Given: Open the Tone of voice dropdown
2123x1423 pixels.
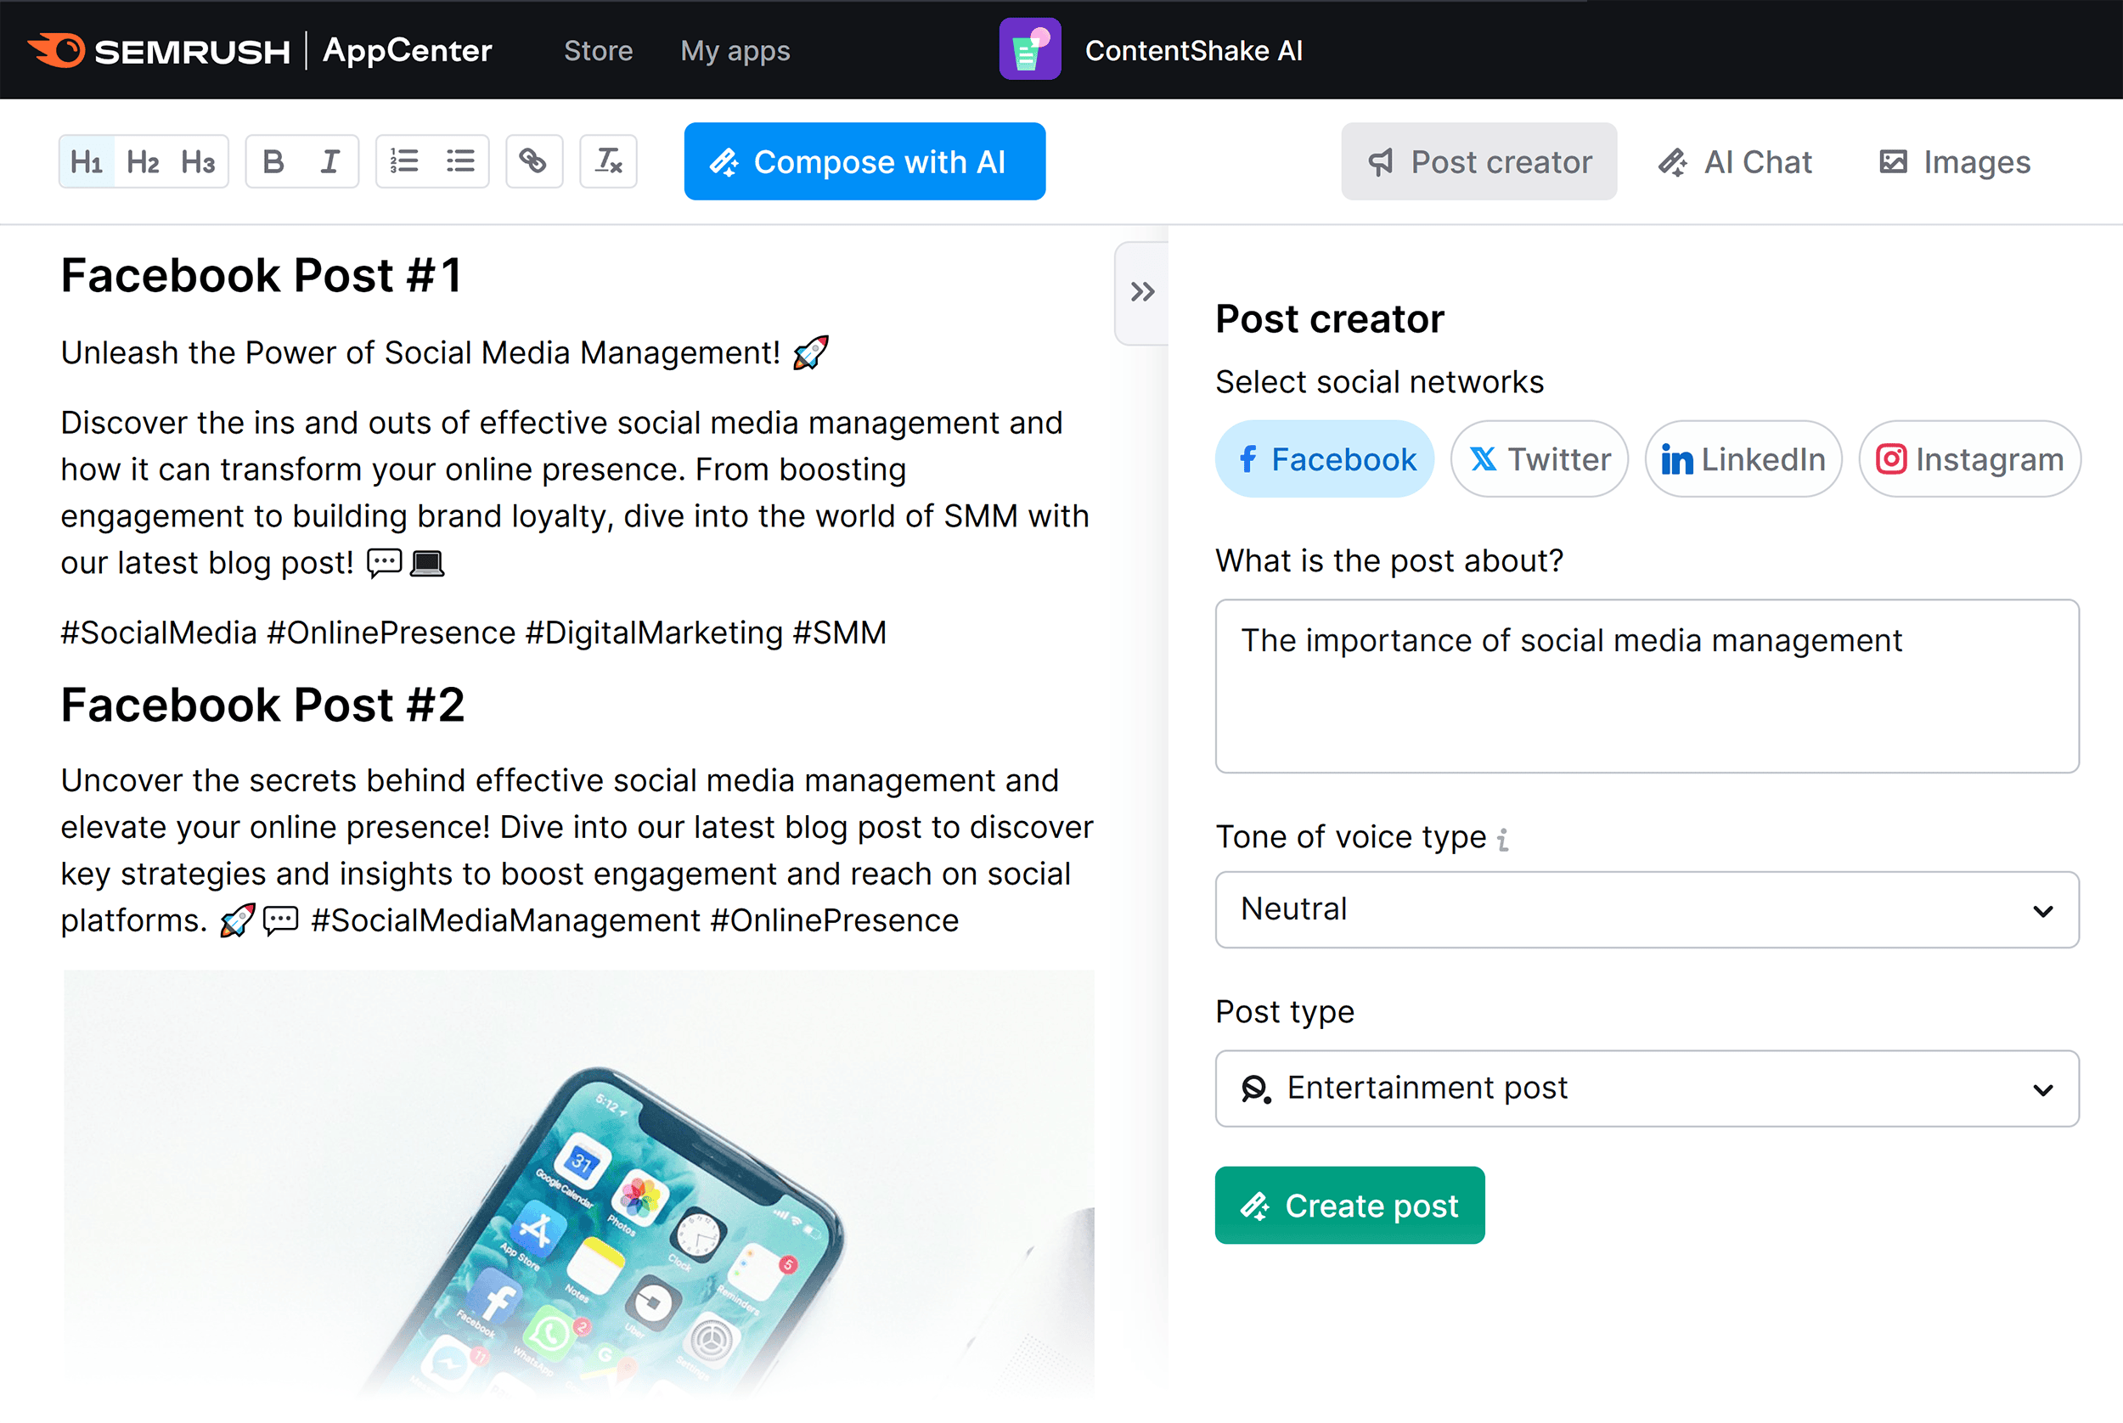Looking at the screenshot, I should pos(1647,909).
